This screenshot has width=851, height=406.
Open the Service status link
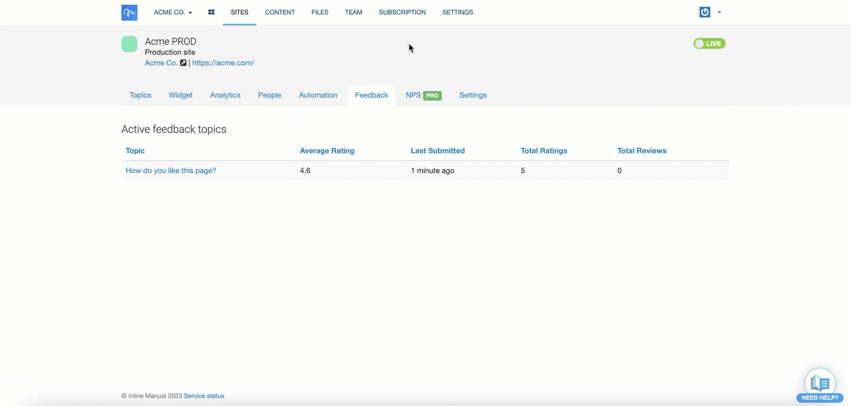[x=204, y=396]
